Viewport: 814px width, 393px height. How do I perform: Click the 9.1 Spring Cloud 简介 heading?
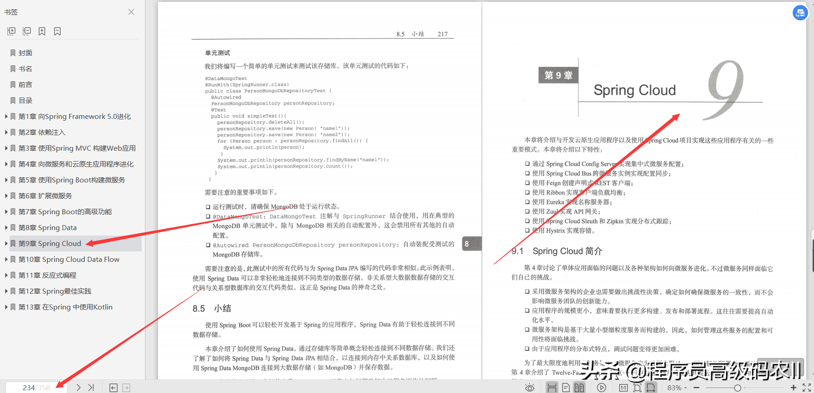[x=557, y=251]
